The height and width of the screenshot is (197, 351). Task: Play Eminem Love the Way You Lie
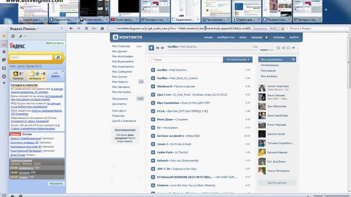[x=153, y=186]
